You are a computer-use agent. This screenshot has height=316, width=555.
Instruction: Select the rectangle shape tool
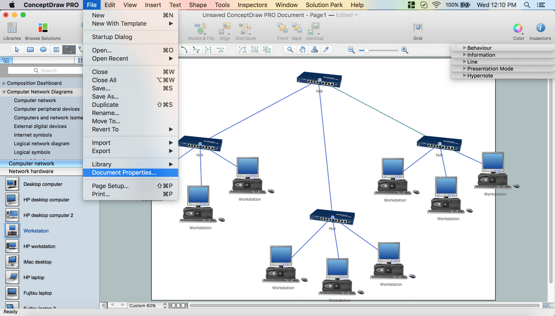point(30,50)
